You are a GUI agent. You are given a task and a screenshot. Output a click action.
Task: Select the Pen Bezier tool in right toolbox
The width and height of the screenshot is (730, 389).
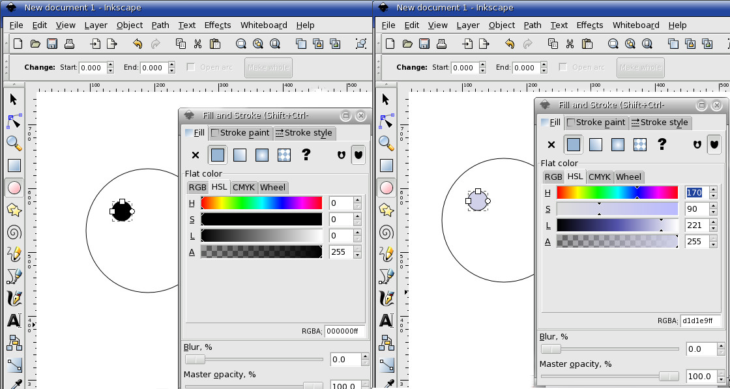[x=387, y=276]
